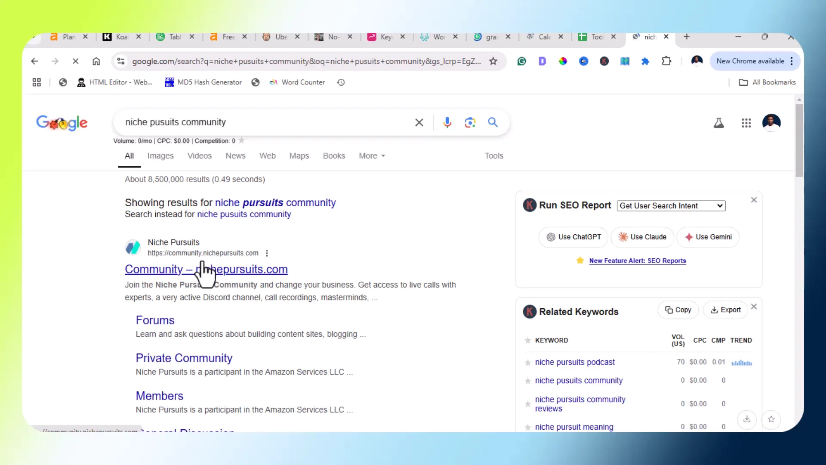Open a new browser tab
Screen dimensions: 826x465
[x=687, y=37]
